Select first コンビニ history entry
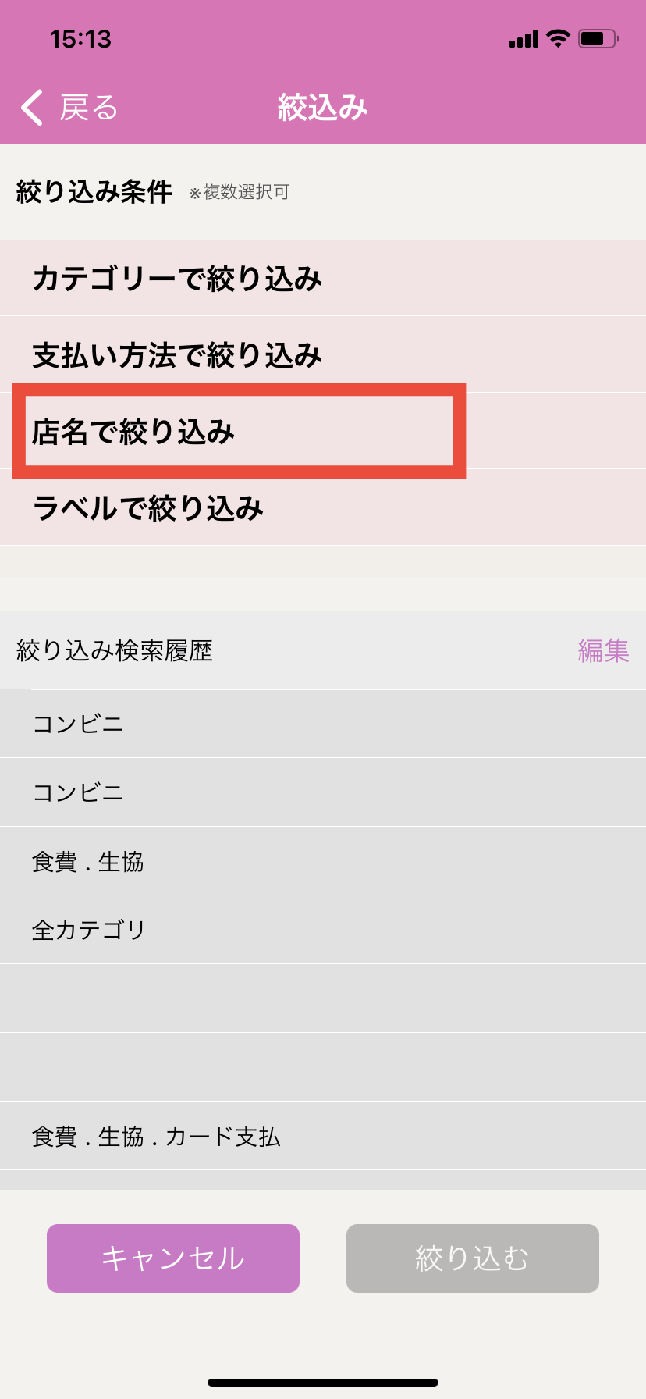Image resolution: width=646 pixels, height=1399 pixels. [x=78, y=724]
